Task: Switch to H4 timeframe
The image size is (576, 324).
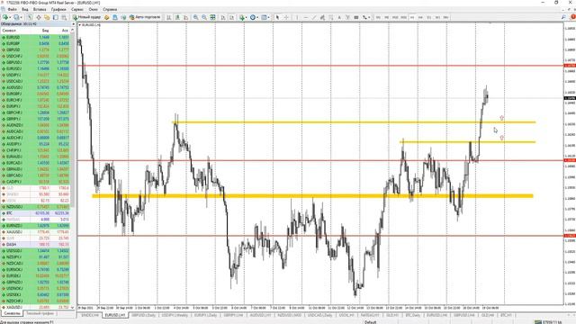Action: coord(420,17)
